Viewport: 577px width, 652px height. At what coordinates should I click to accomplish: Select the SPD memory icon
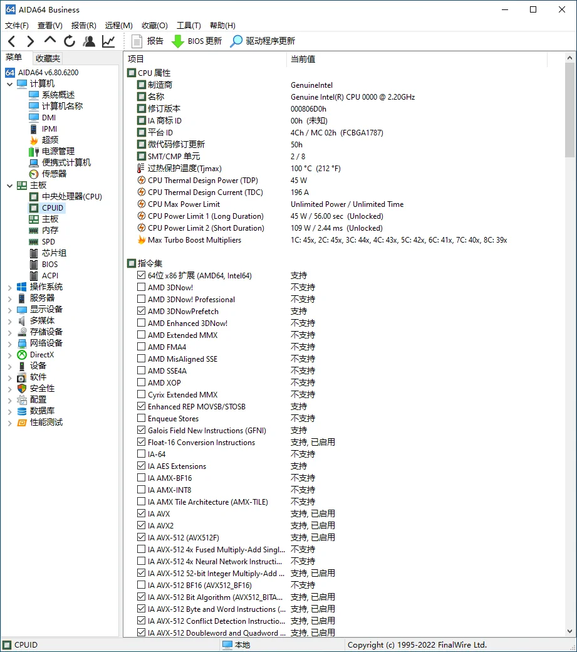click(x=34, y=241)
